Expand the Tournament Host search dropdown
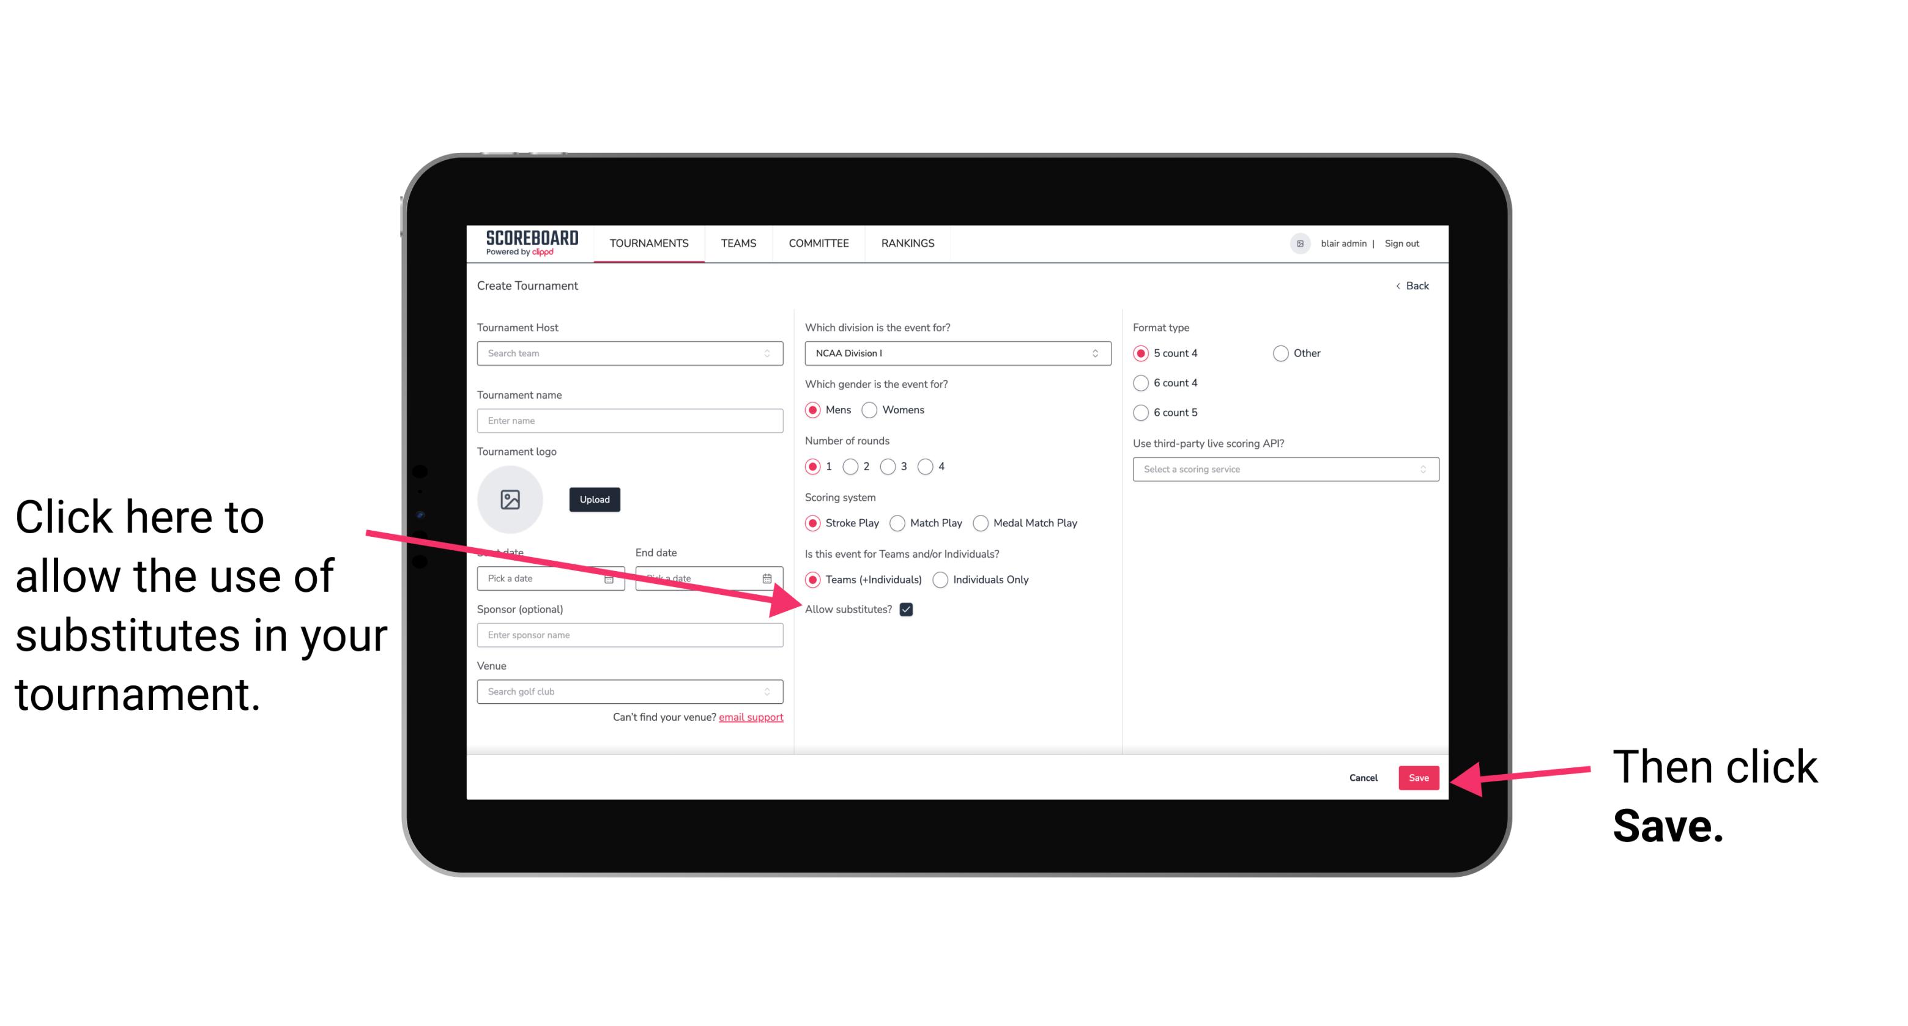Image resolution: width=1908 pixels, height=1026 pixels. [629, 354]
